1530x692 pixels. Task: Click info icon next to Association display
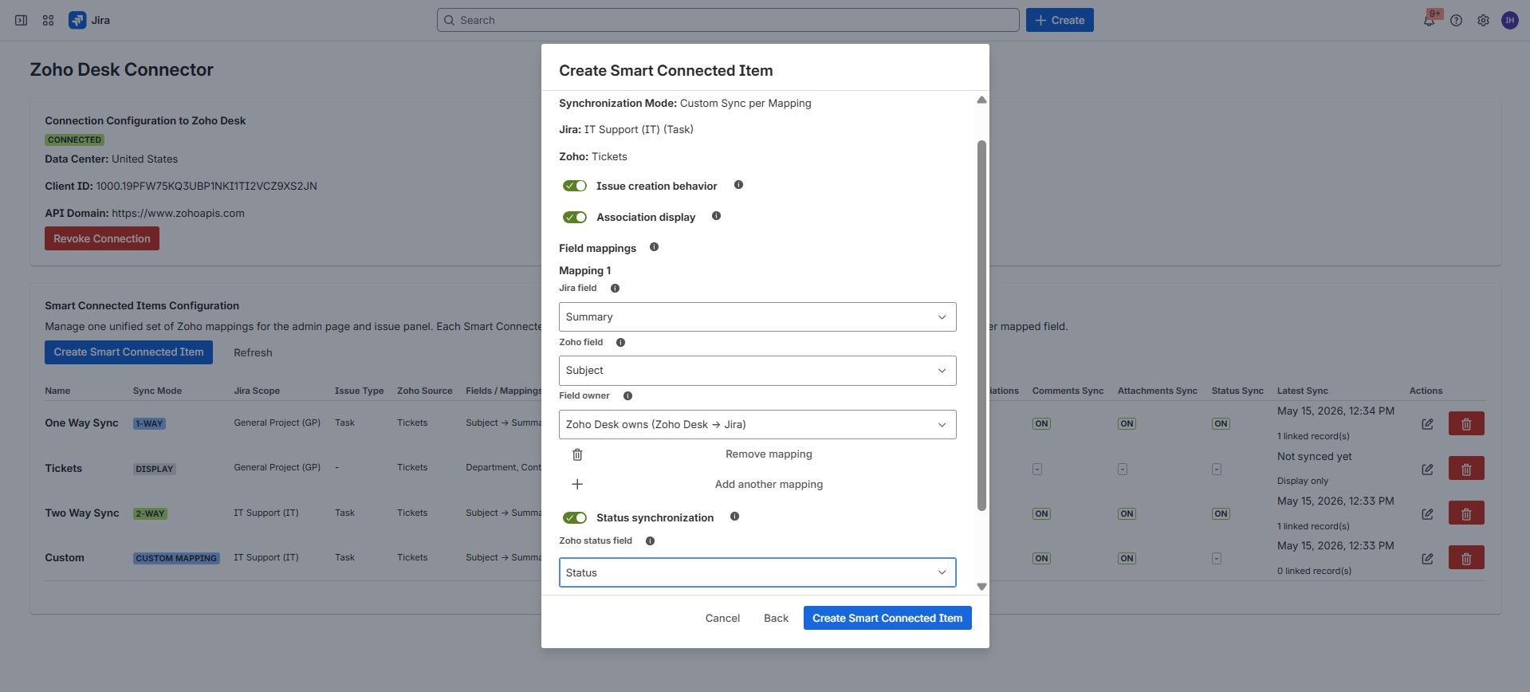(x=716, y=216)
